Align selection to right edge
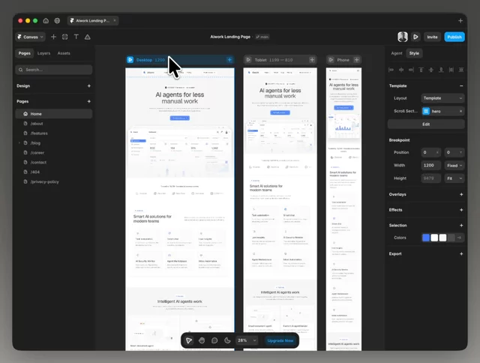The image size is (480, 363). [411, 70]
